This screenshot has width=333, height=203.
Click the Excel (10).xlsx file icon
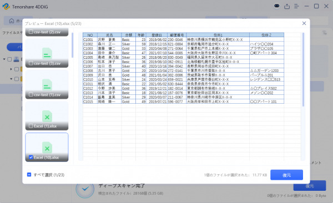coord(47,148)
